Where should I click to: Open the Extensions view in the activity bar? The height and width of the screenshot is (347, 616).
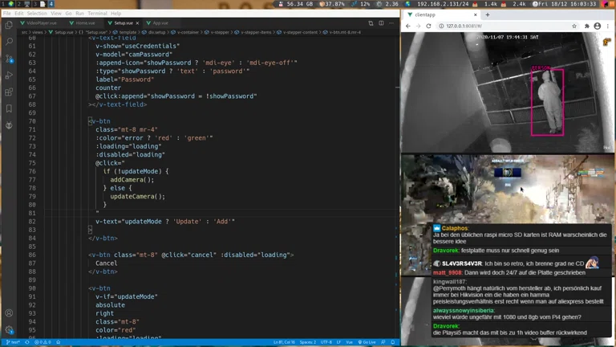tap(9, 92)
